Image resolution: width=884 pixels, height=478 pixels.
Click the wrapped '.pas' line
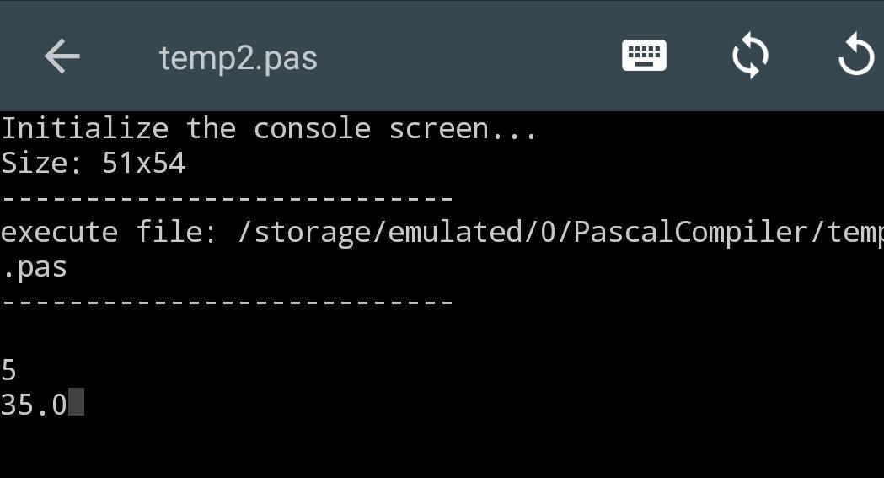(34, 268)
